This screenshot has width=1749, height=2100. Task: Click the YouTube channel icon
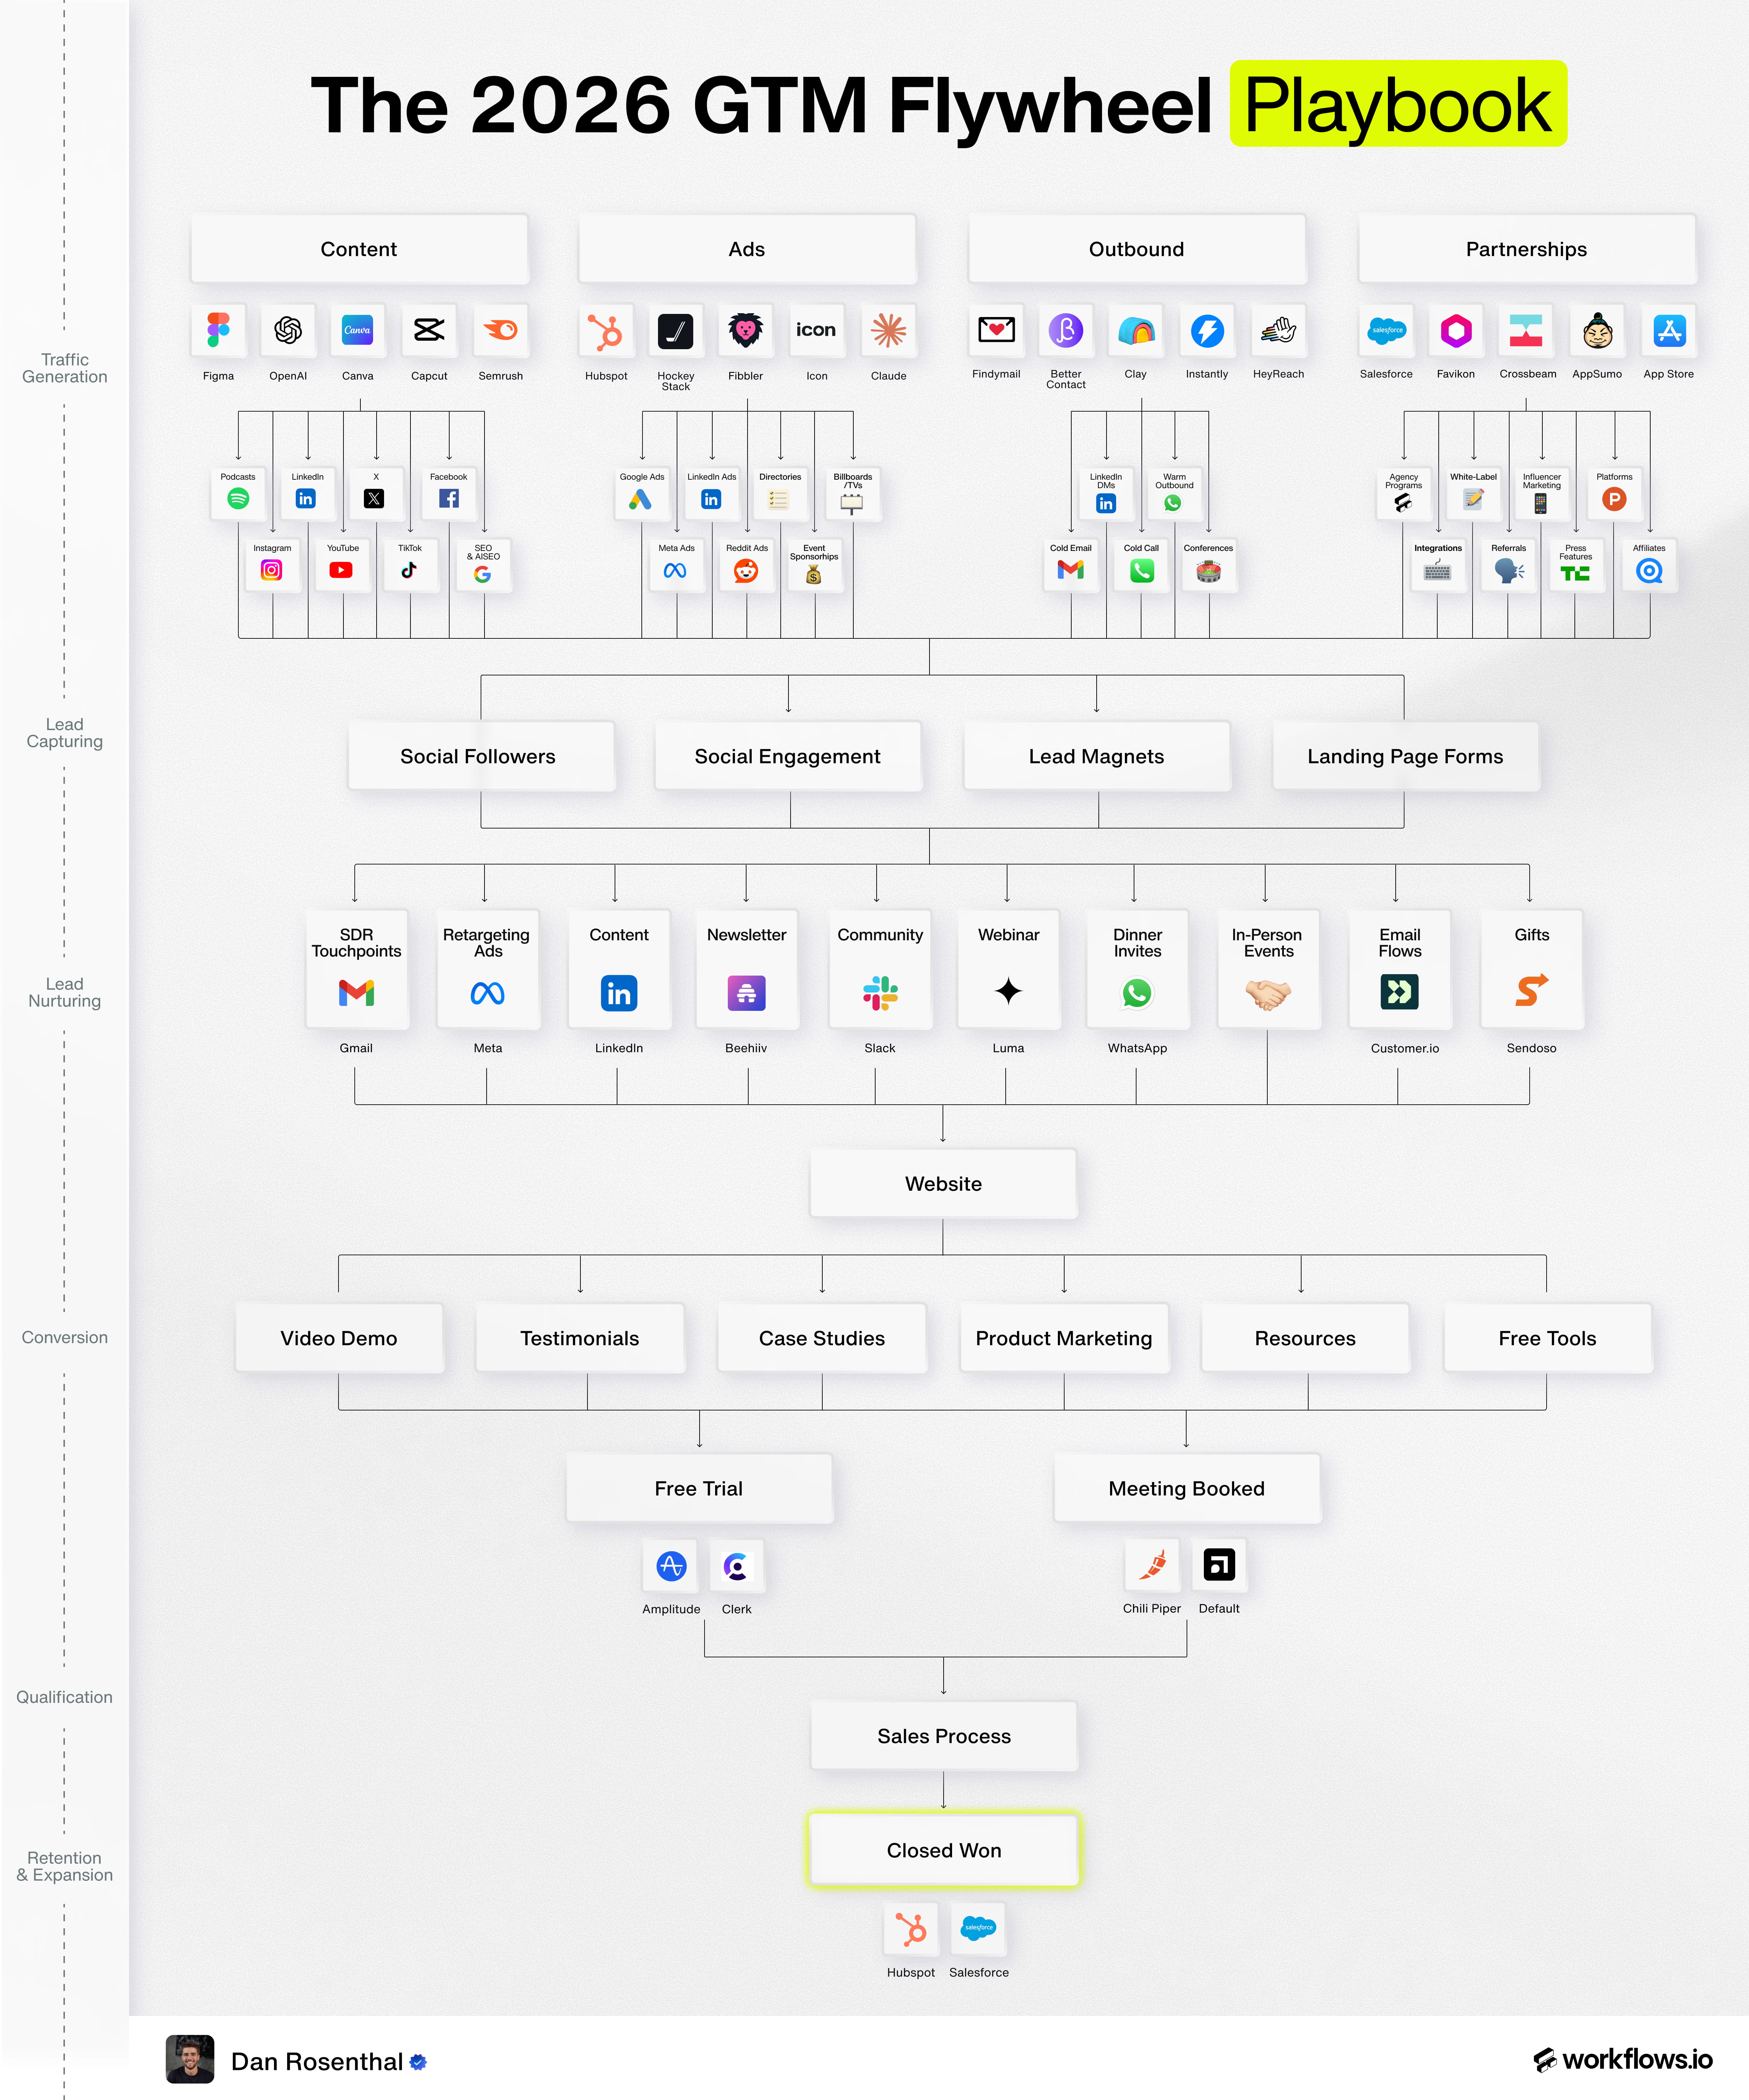click(x=341, y=570)
